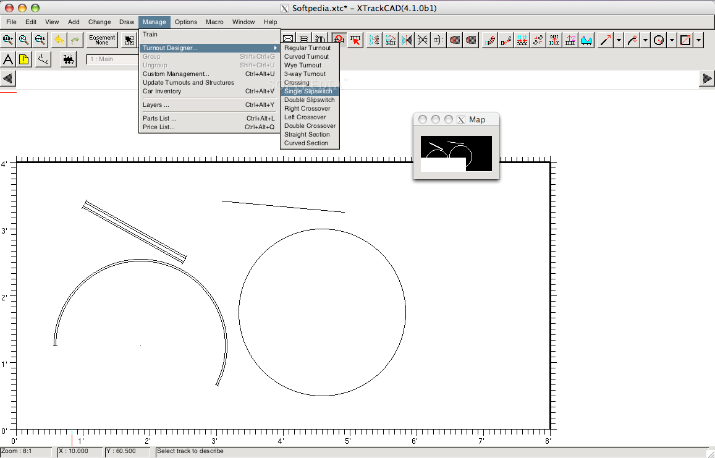The image size is (715, 458).
Task: Open the '1 : Main' layer dropdown
Action: [112, 59]
